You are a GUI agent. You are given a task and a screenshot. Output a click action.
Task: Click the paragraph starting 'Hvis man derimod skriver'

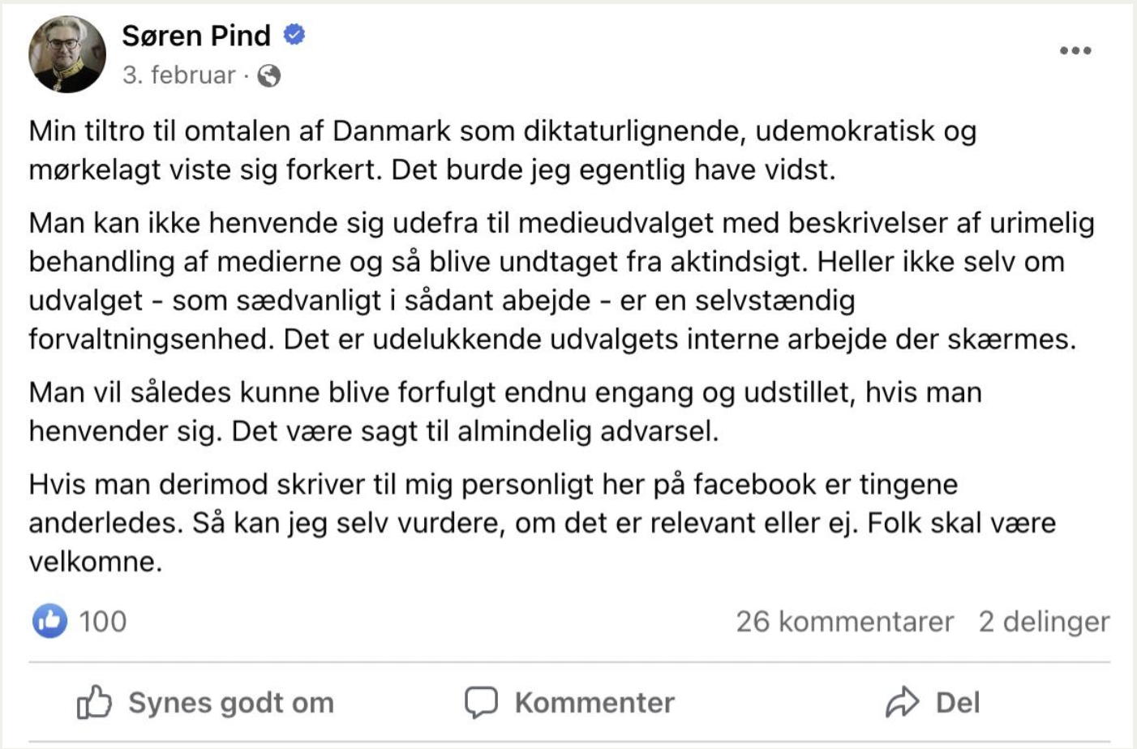542,523
